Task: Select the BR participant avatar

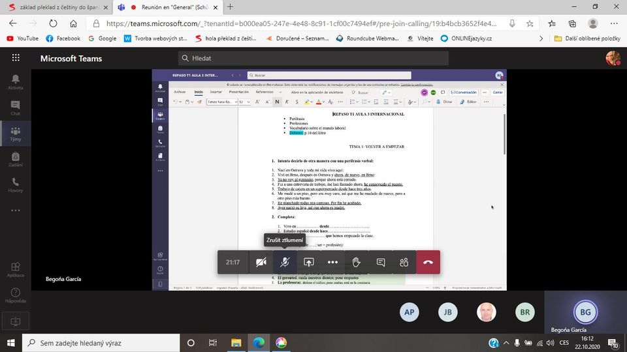Action: [524, 312]
